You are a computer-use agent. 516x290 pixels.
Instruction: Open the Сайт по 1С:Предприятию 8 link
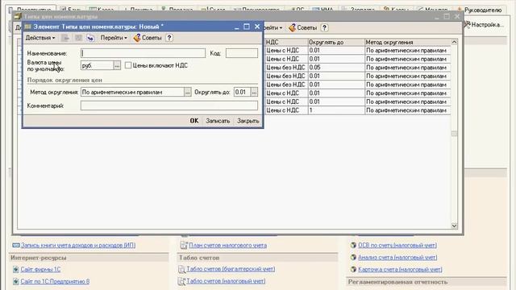click(55, 281)
